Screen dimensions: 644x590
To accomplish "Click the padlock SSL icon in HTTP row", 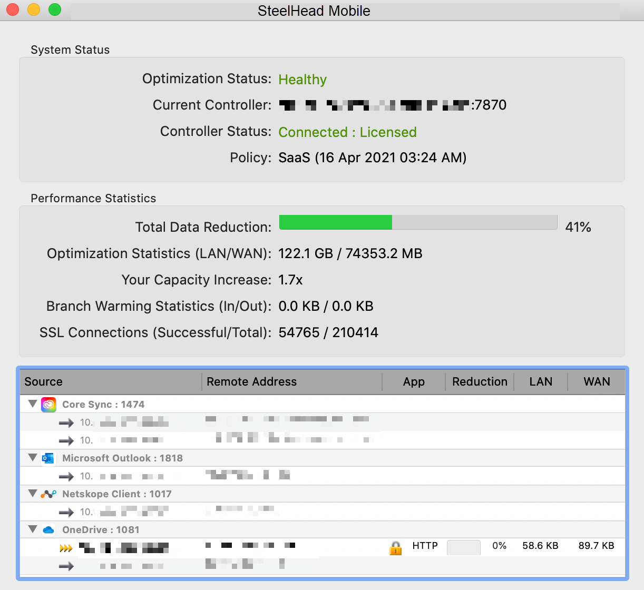I will coord(395,548).
